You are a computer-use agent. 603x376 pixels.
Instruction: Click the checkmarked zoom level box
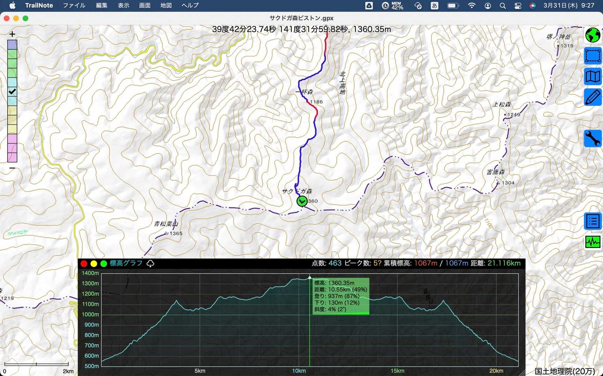tap(12, 92)
